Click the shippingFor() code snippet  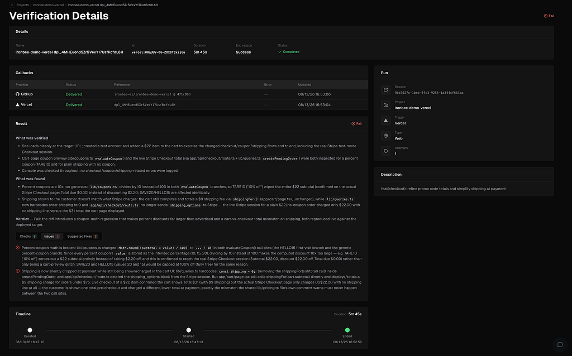tap(245, 199)
